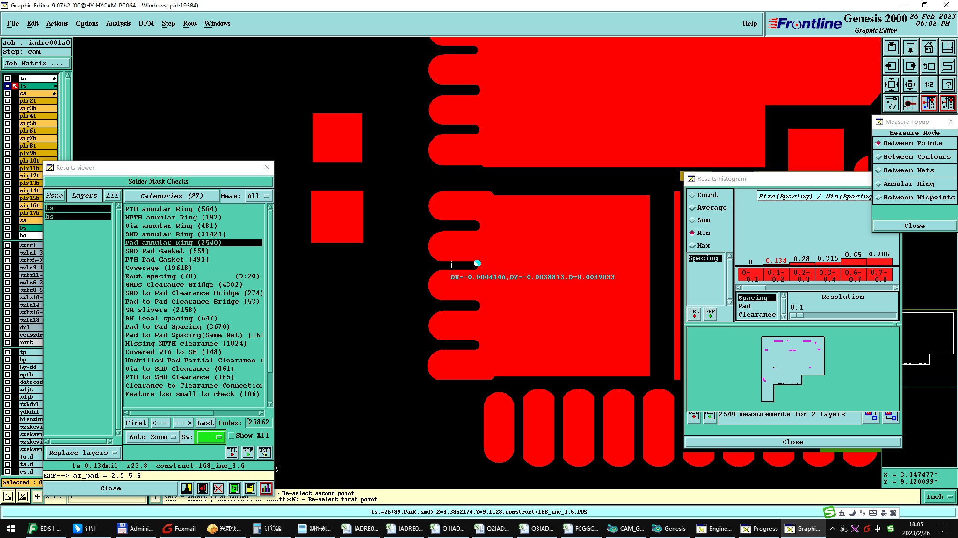The width and height of the screenshot is (958, 538).
Task: Click the home view icon
Action: (929, 47)
